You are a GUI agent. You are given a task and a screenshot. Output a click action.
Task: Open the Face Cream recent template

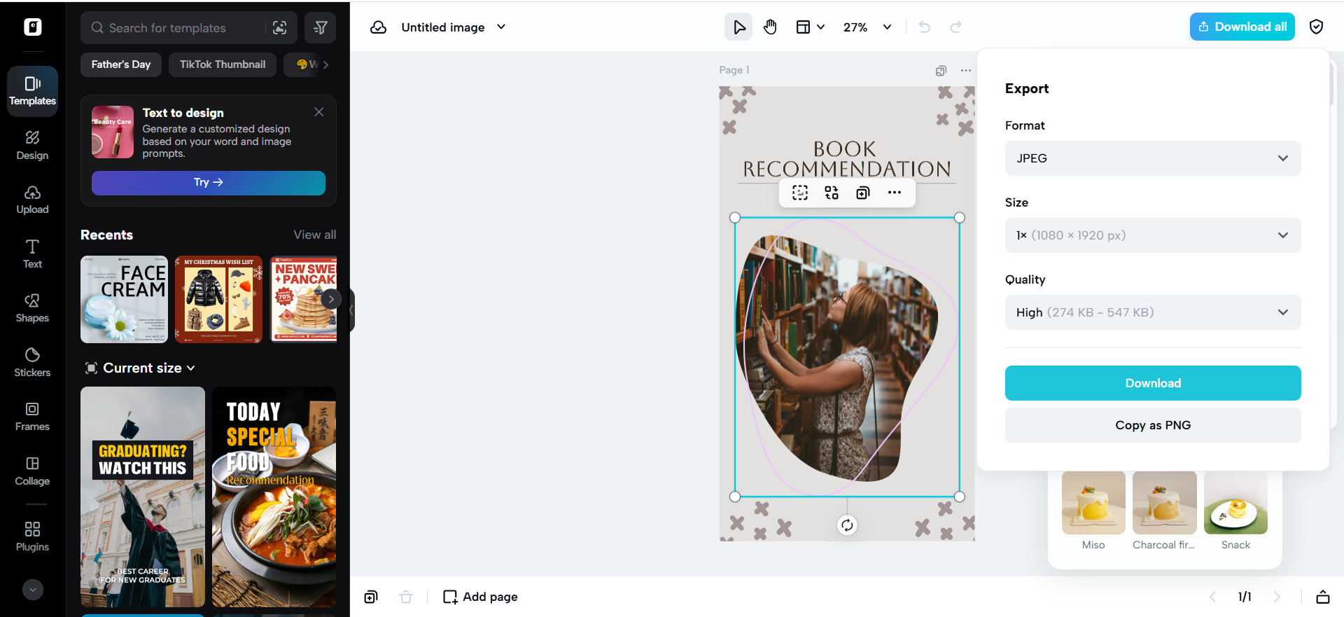coord(124,299)
